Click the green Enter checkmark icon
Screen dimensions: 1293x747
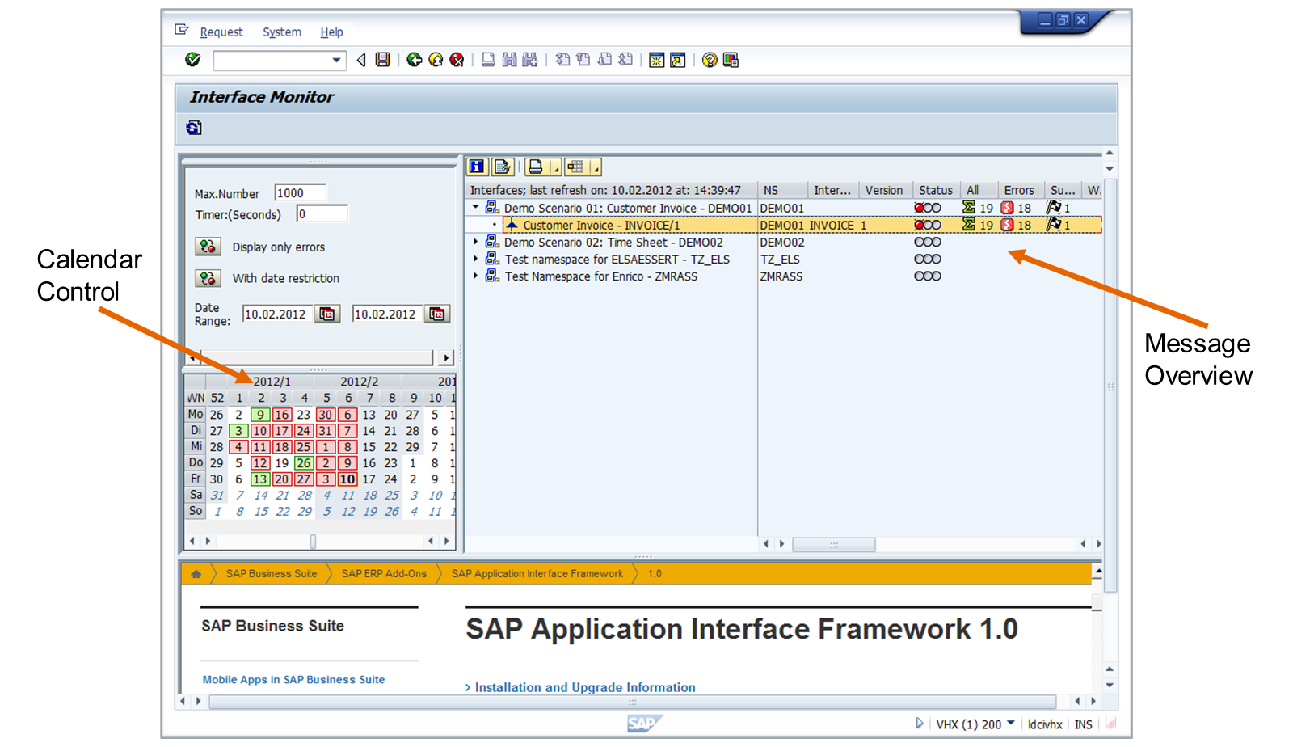[x=192, y=59]
